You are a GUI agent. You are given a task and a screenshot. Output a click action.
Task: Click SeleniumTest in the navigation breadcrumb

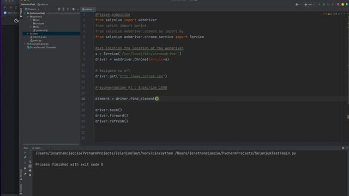point(28,4)
